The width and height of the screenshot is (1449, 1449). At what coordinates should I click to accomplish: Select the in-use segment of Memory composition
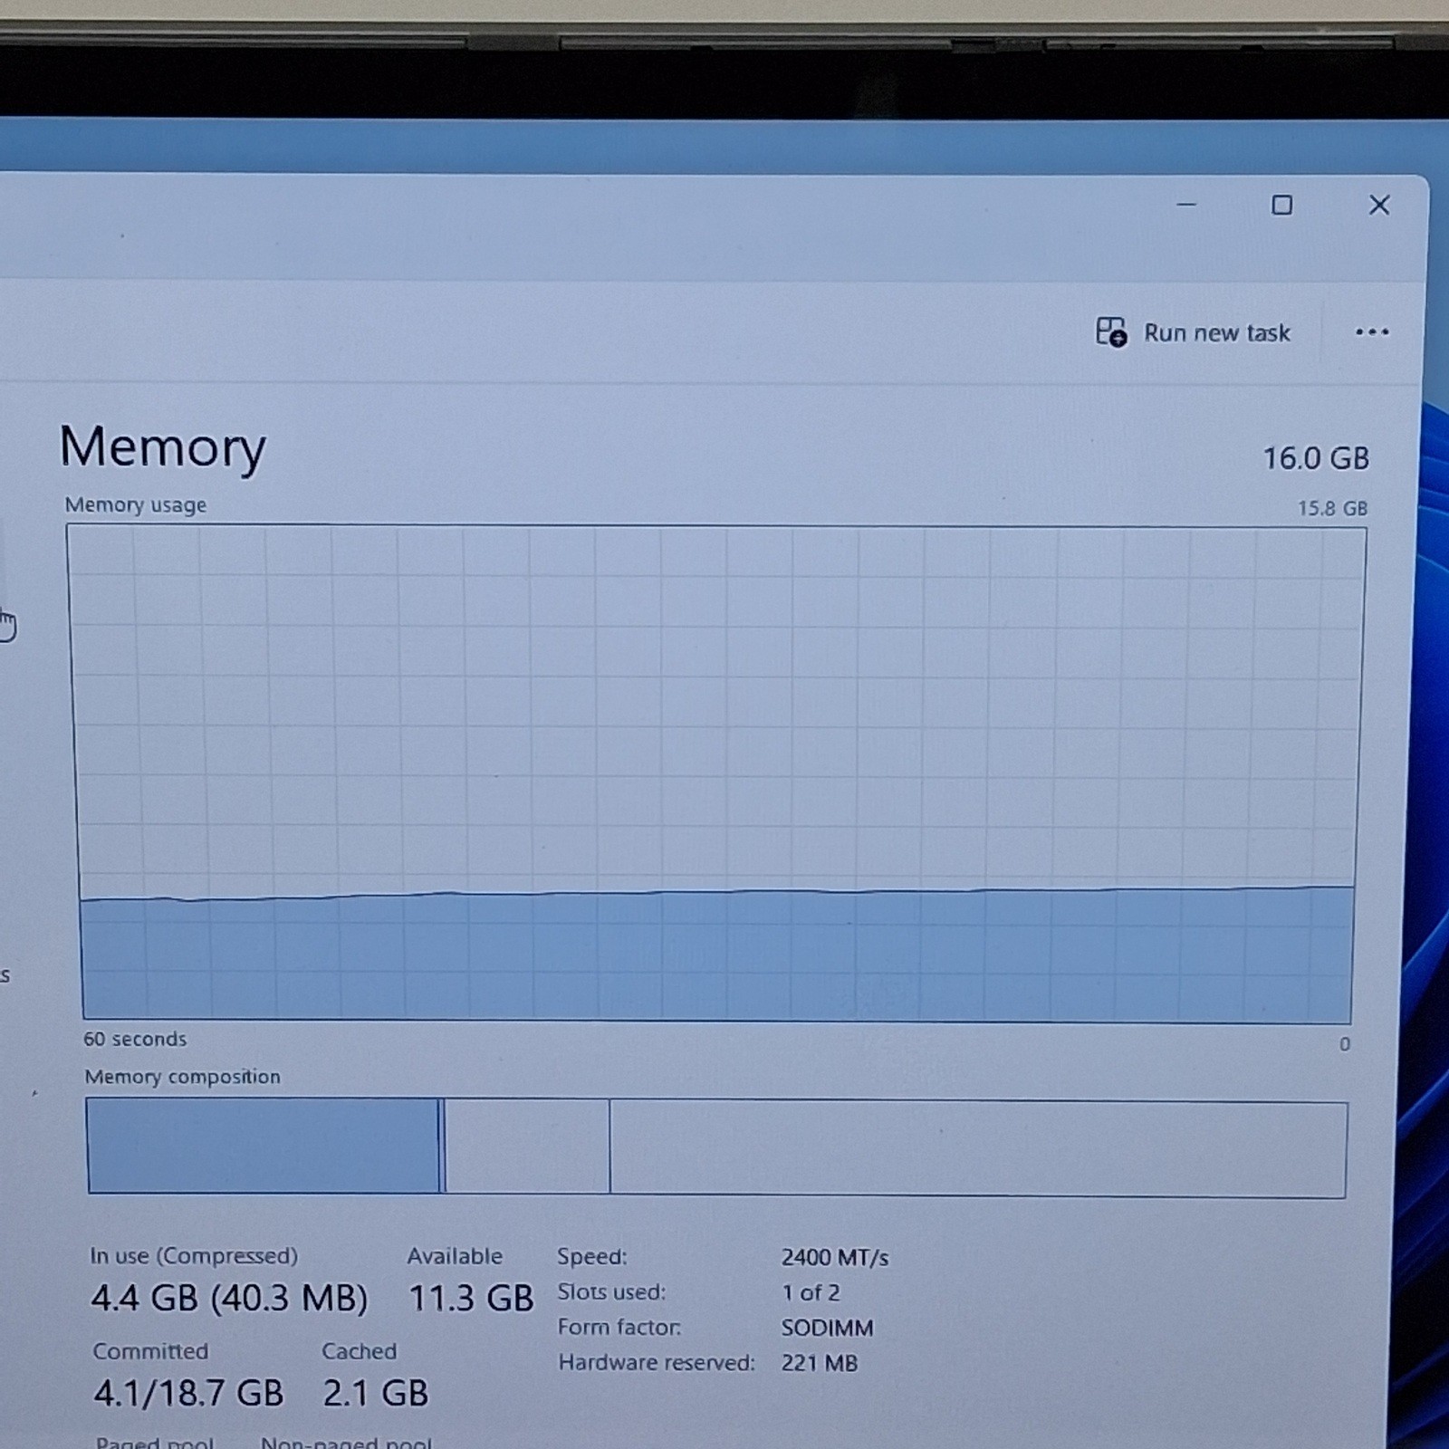pos(263,1146)
